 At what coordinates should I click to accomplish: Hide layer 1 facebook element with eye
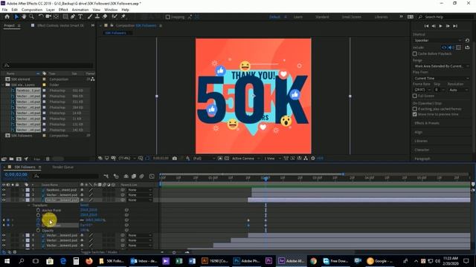[x=4, y=190]
